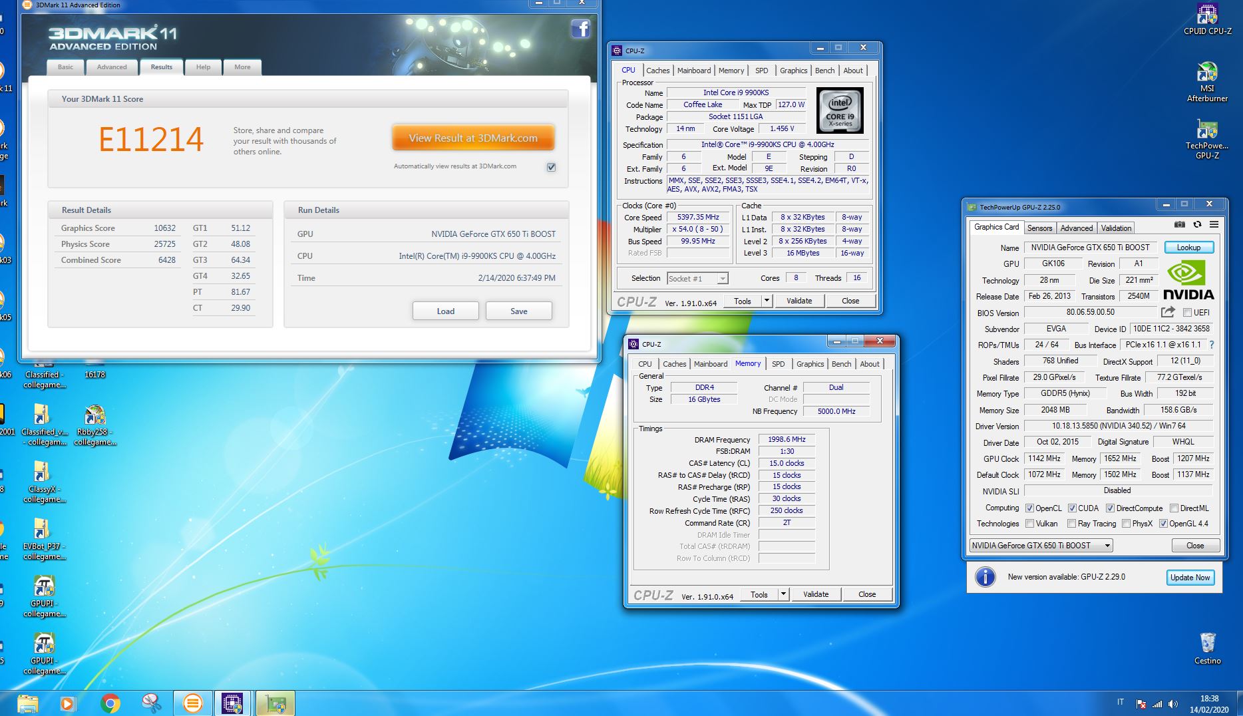Open the EVBot_P37 collegamento desktop shortcut
The image size is (1243, 716).
click(44, 540)
